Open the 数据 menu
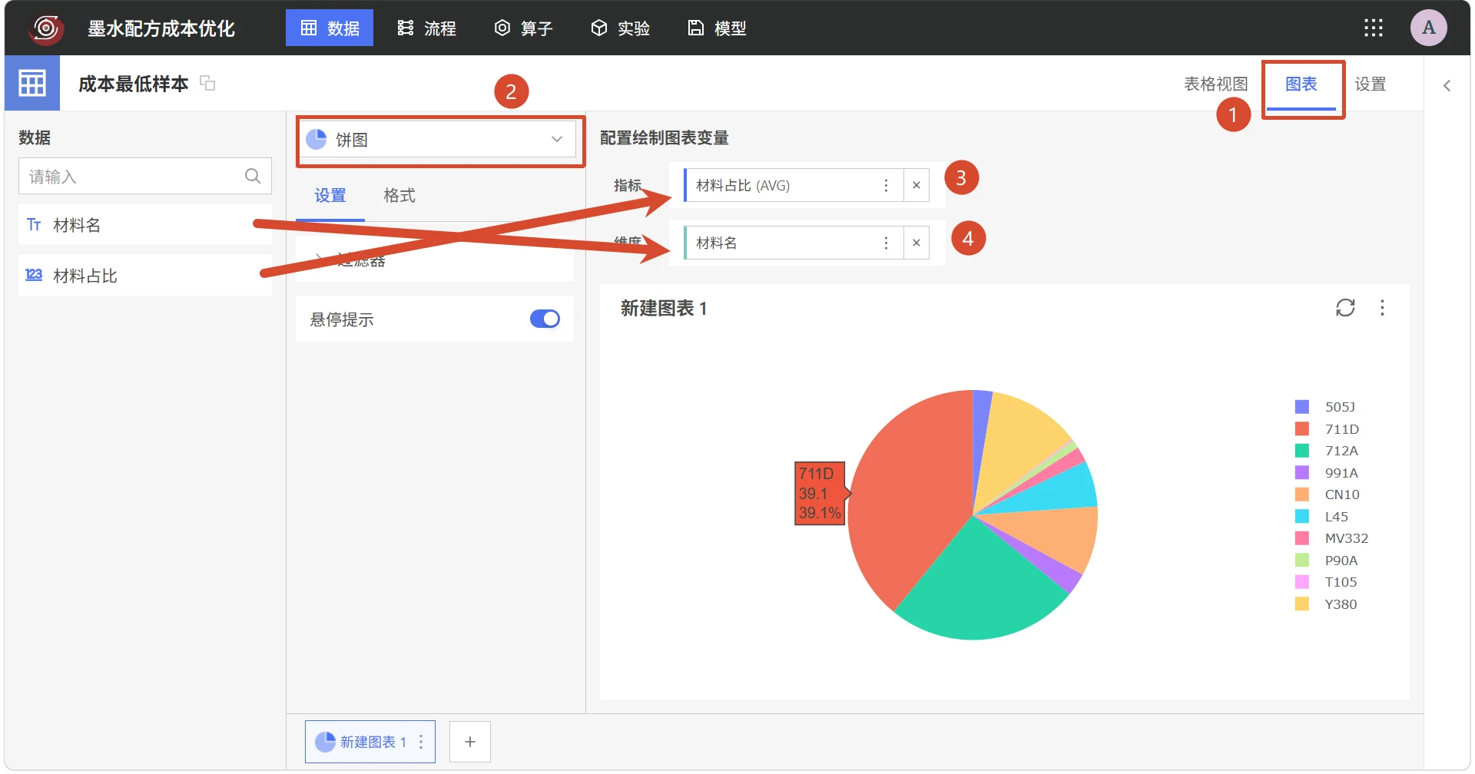This screenshot has width=1475, height=774. click(330, 28)
